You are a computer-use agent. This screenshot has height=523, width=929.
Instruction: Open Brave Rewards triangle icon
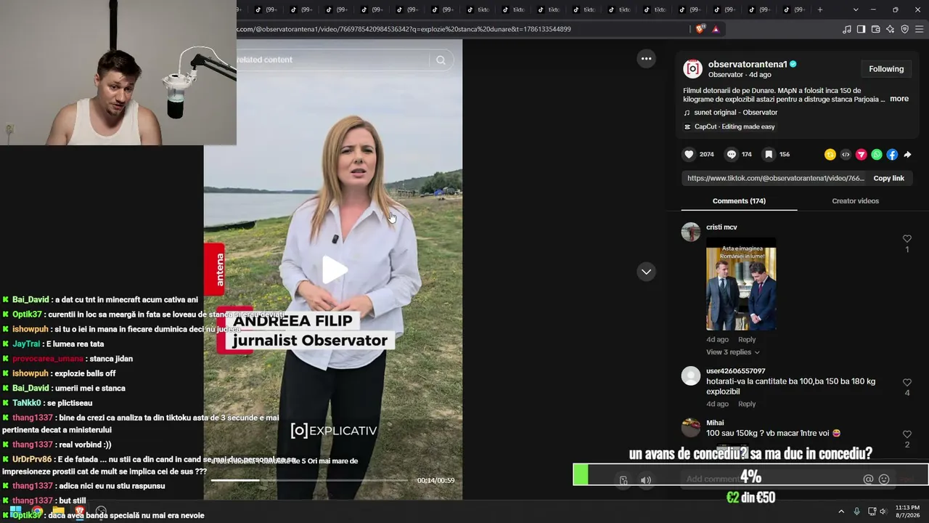pyautogui.click(x=716, y=29)
